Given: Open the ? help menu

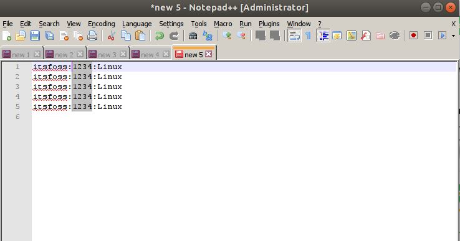Looking at the screenshot, I should [320, 24].
